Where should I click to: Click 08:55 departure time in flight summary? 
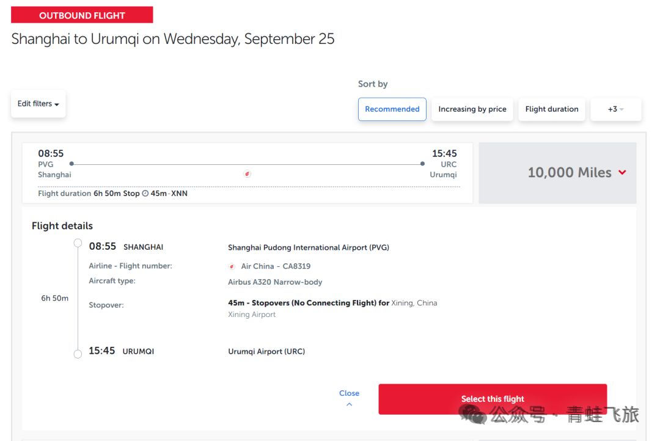coord(51,153)
